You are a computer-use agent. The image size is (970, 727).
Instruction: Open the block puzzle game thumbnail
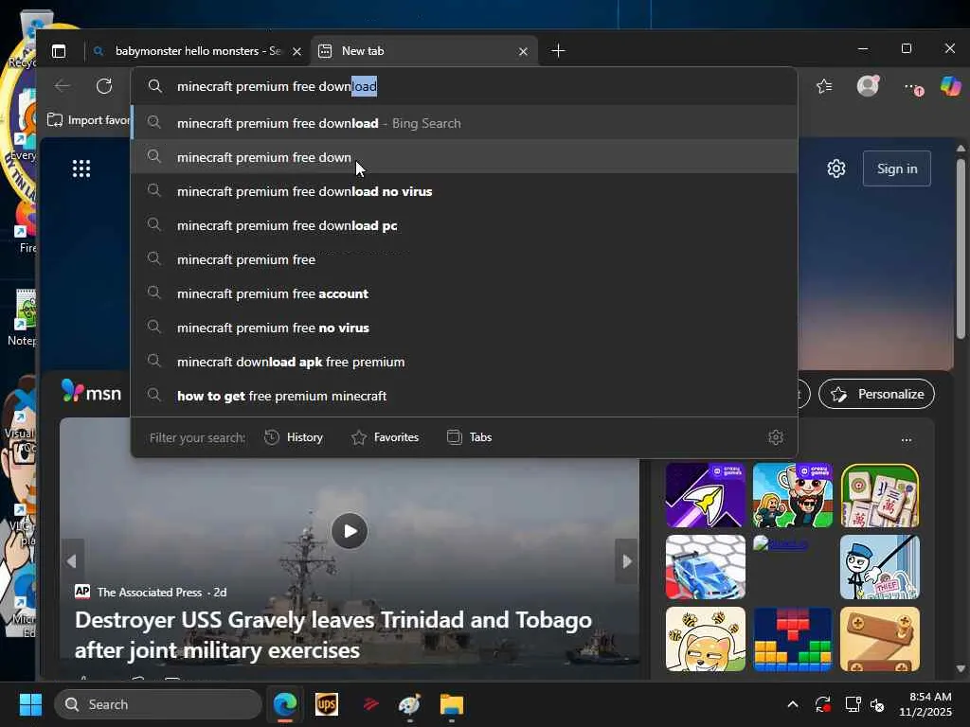[x=793, y=639]
